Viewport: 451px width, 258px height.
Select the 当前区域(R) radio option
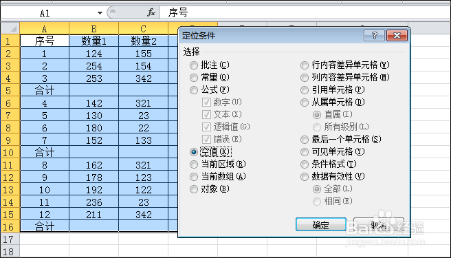(x=217, y=164)
